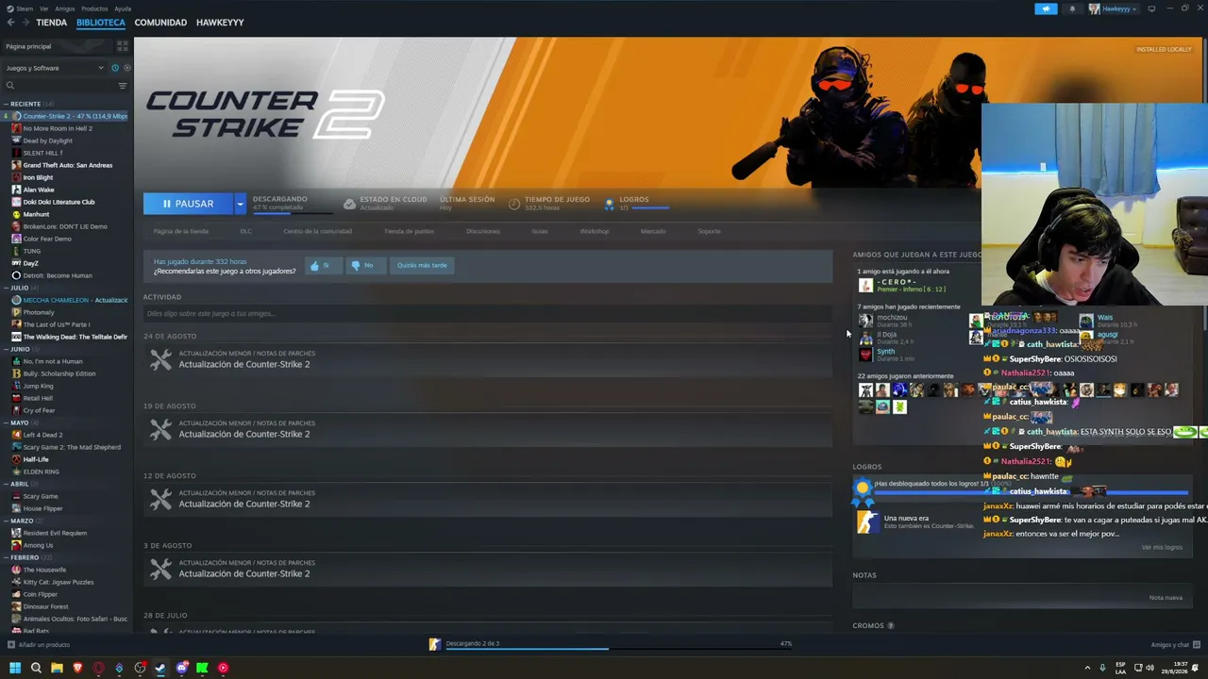Open the Juegos y Software filter dropdown
Screen dimensions: 1208x679
pos(54,68)
